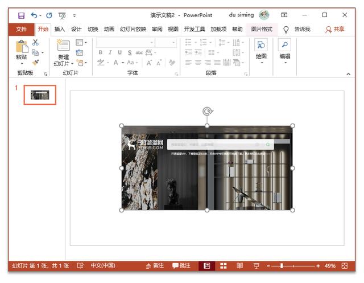Switch to Reading View icon
364x283 pixels.
tap(240, 265)
